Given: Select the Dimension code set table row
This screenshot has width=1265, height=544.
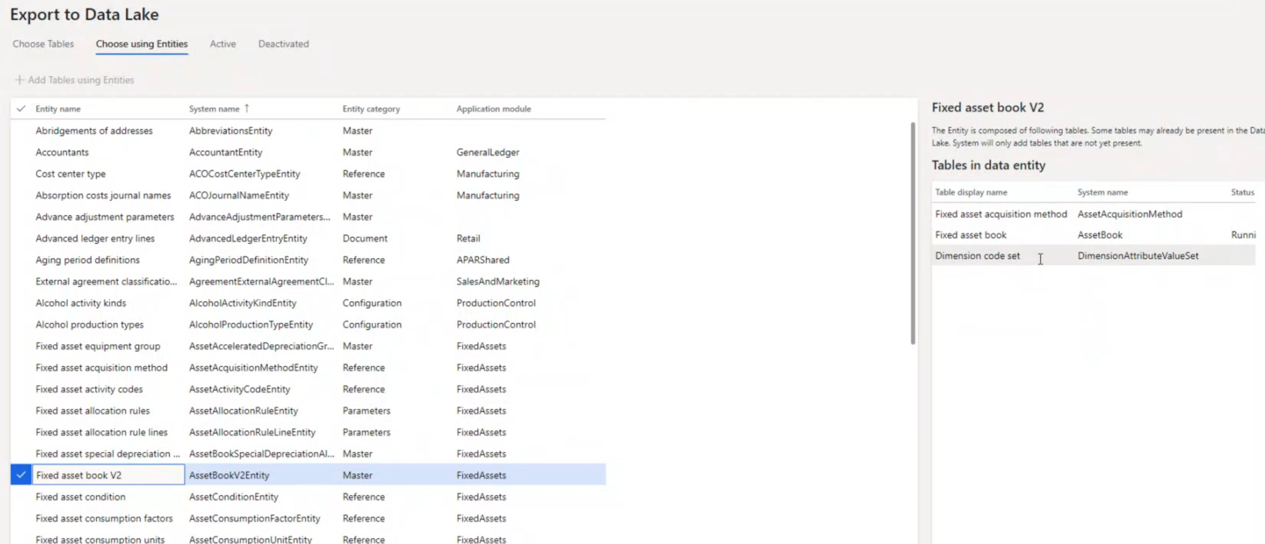Looking at the screenshot, I should tap(1093, 256).
